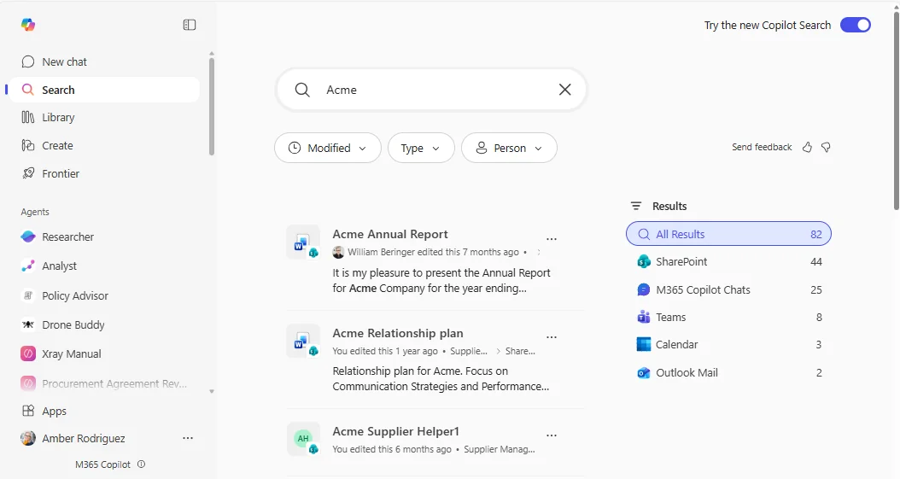
Task: Clear the Acme search query
Action: pyautogui.click(x=564, y=90)
